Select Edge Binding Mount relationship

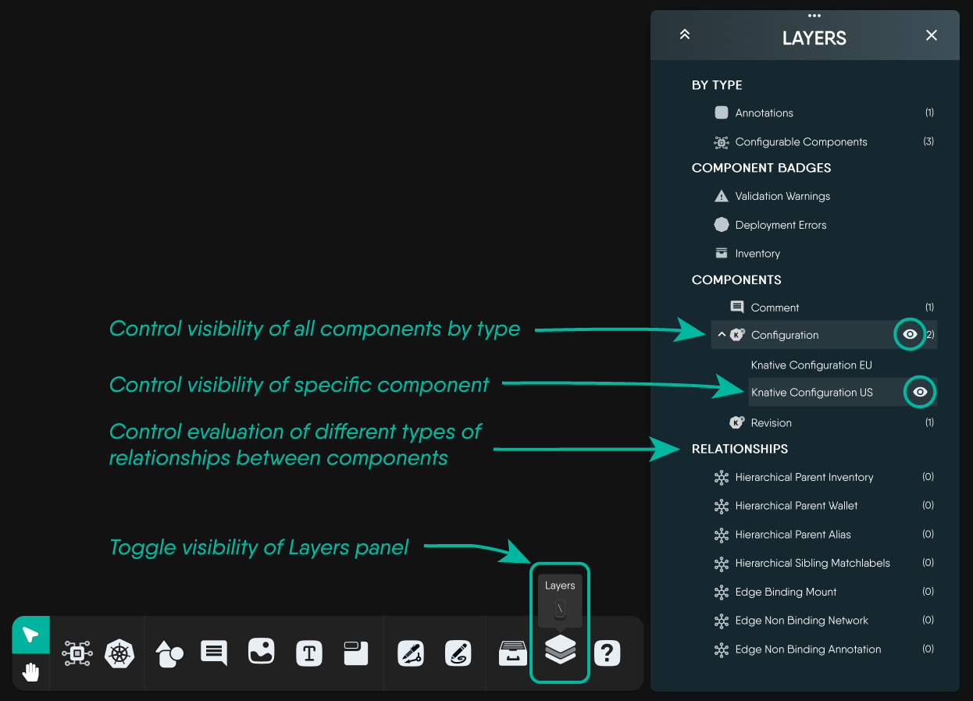pyautogui.click(x=786, y=592)
